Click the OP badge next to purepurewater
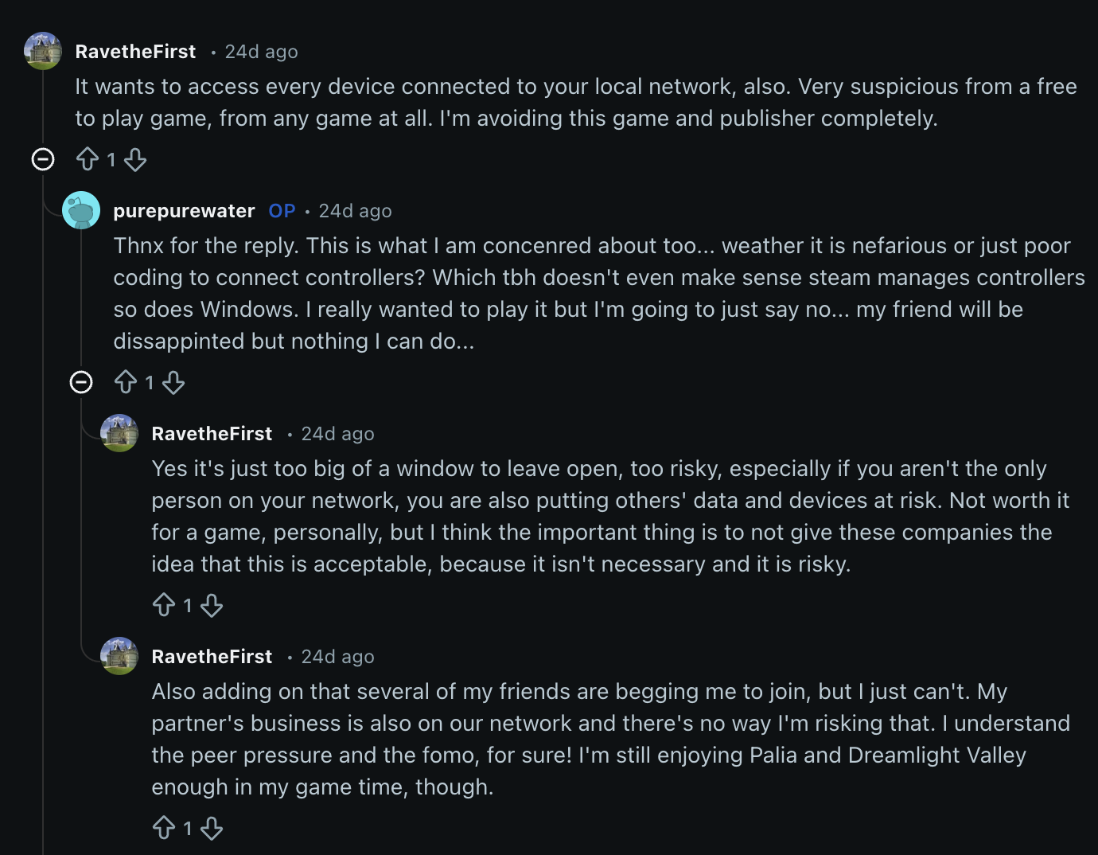 (282, 211)
